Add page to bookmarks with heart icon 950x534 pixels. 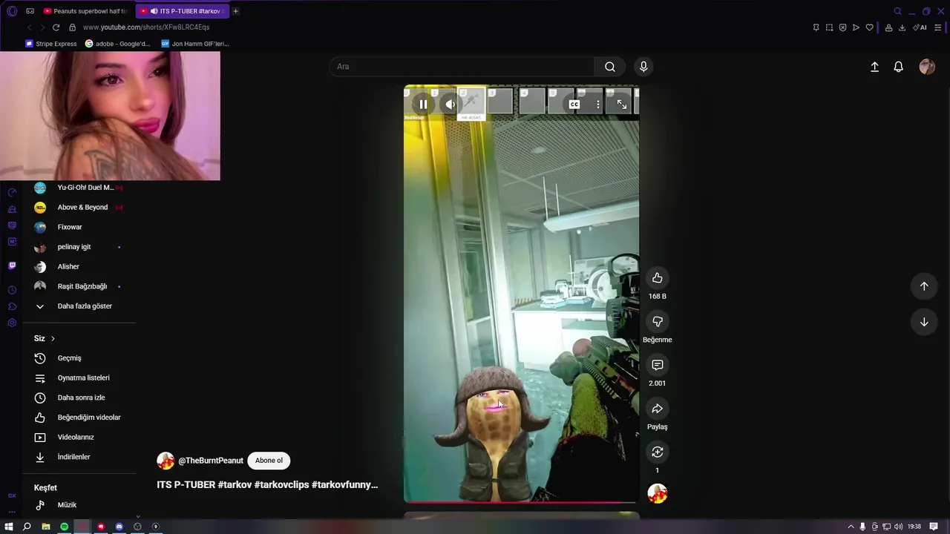tap(870, 27)
